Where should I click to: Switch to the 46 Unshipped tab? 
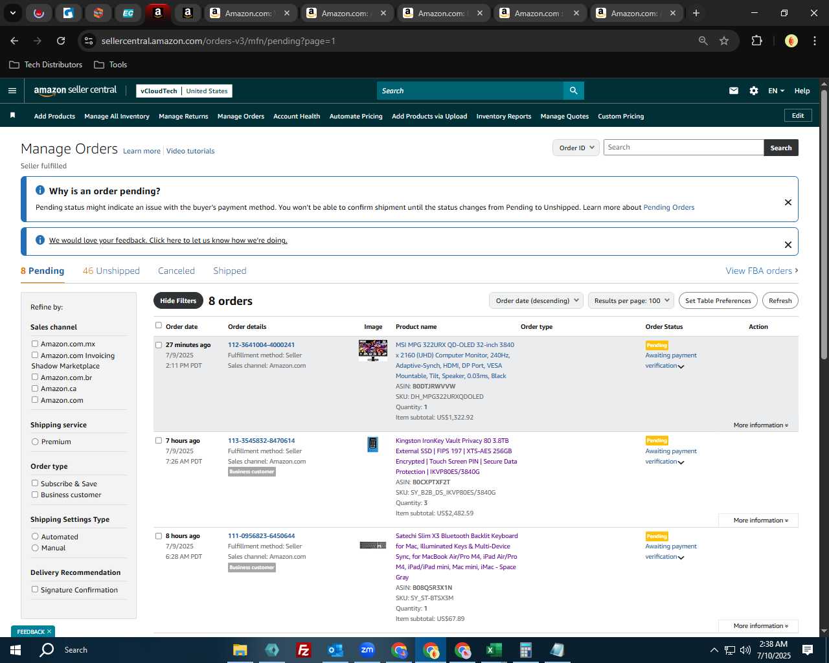(x=111, y=271)
